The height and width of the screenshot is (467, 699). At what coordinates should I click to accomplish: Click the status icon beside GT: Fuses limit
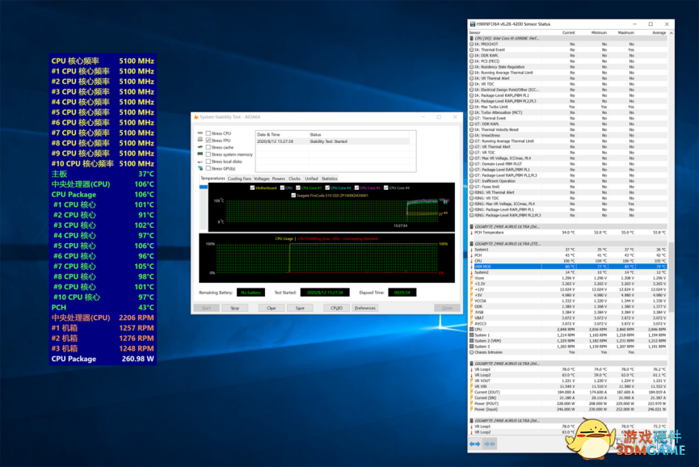(x=472, y=187)
